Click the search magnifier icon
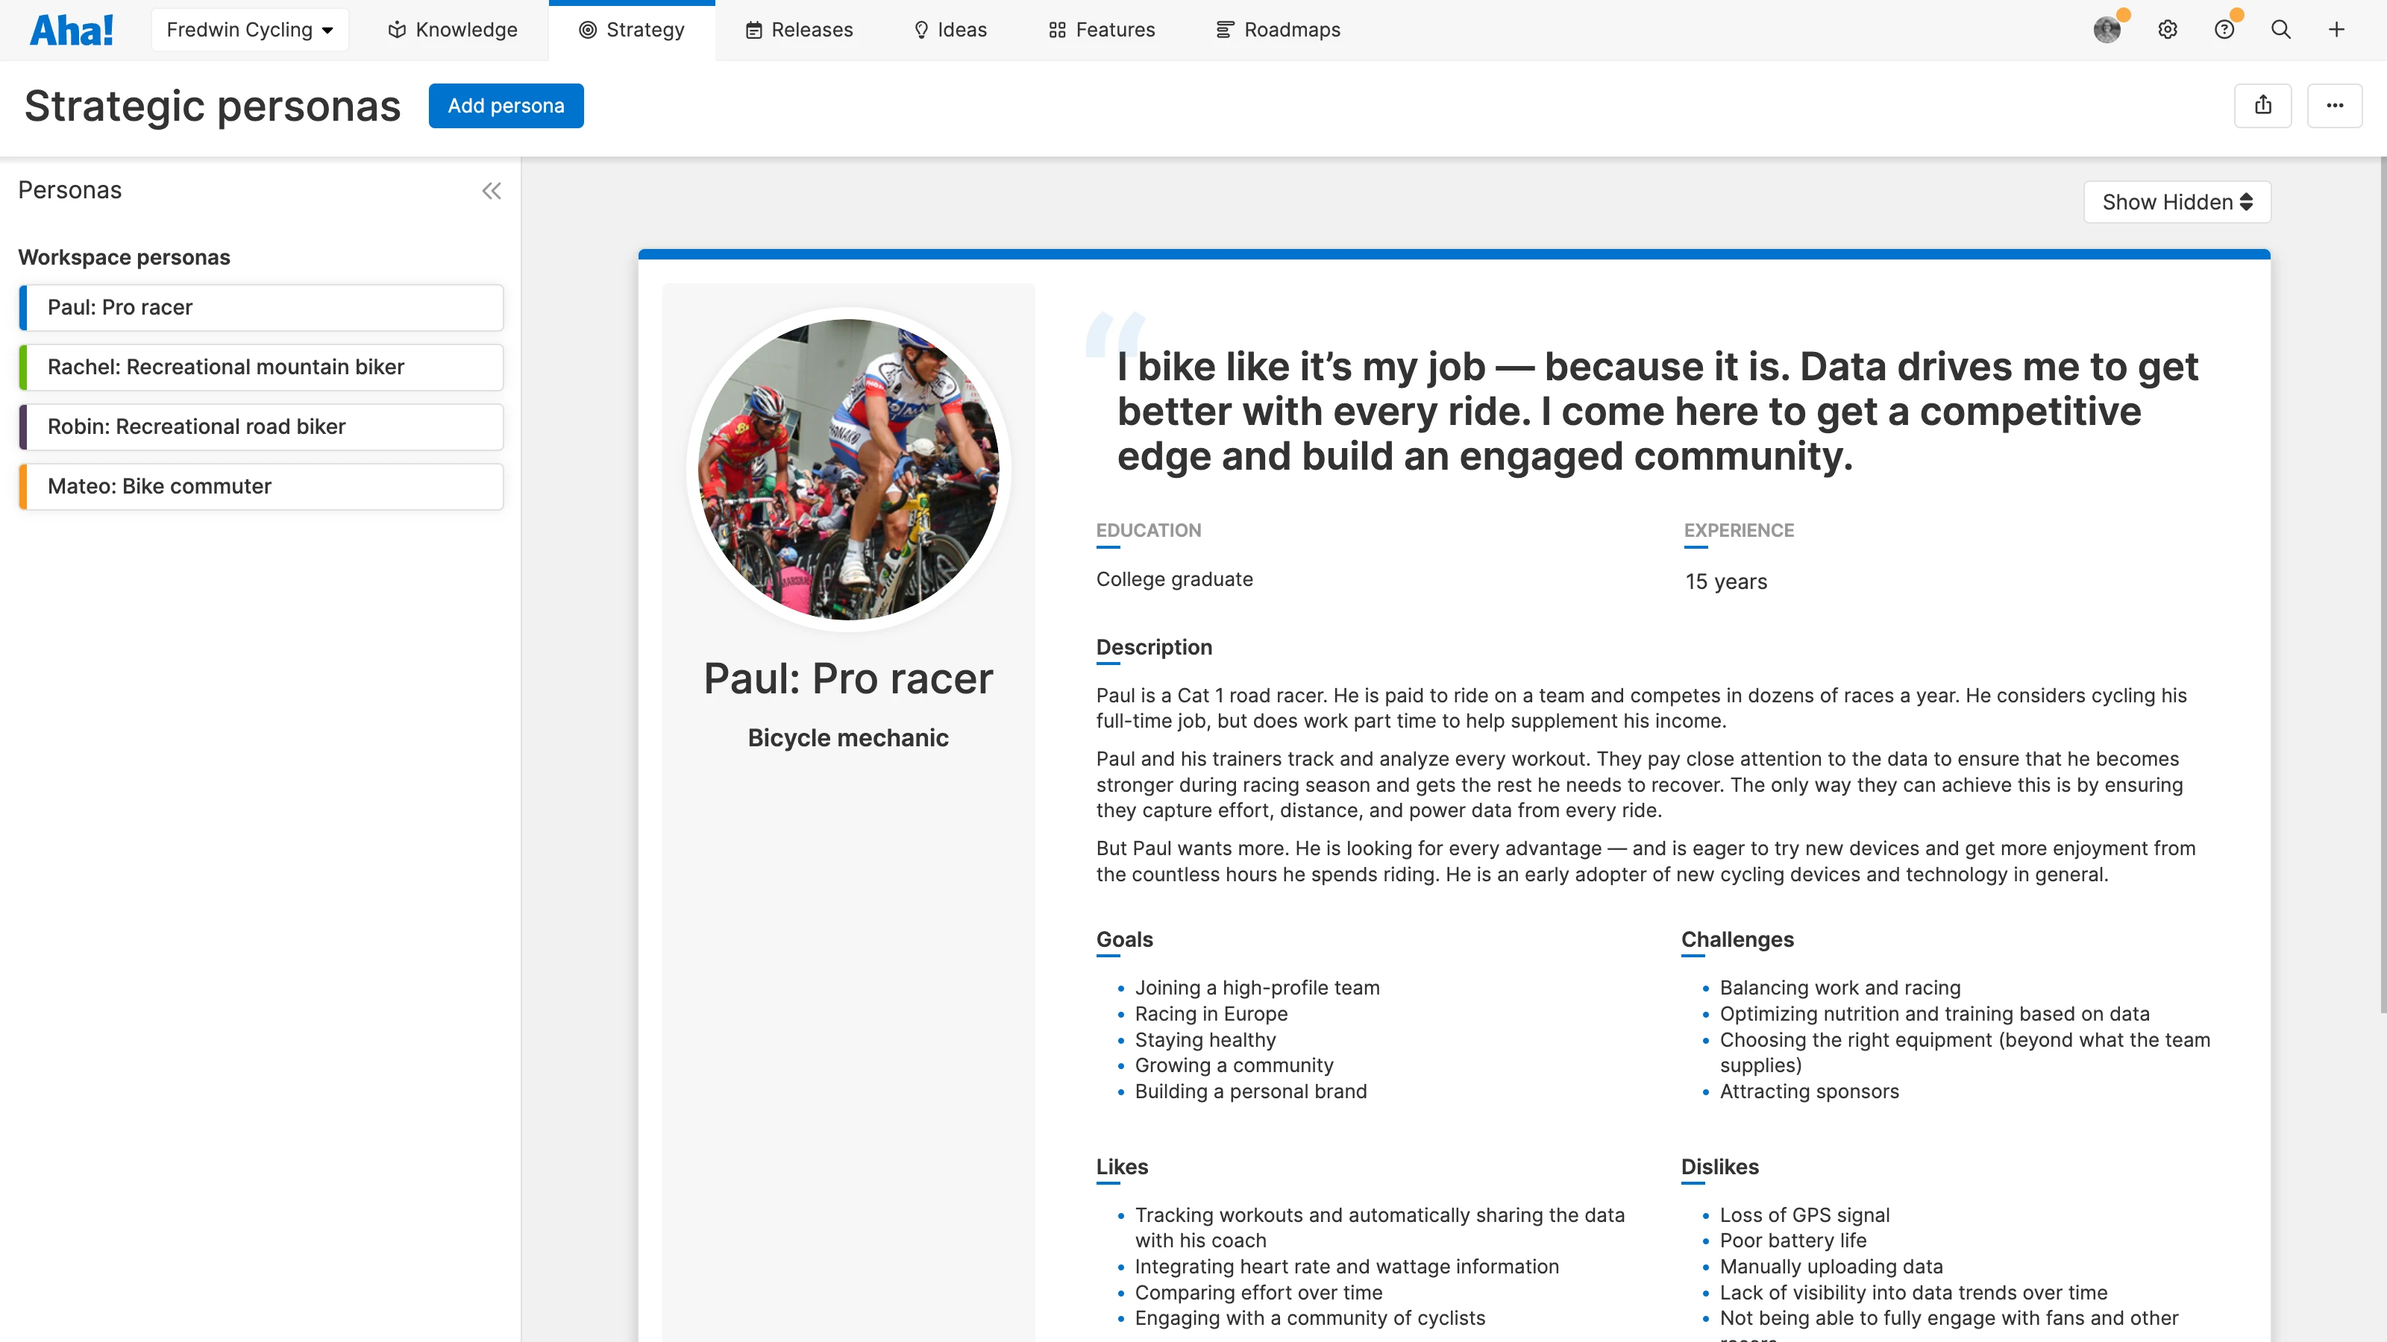 point(2280,30)
